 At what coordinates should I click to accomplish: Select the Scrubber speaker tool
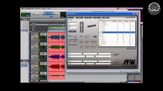[54, 13]
